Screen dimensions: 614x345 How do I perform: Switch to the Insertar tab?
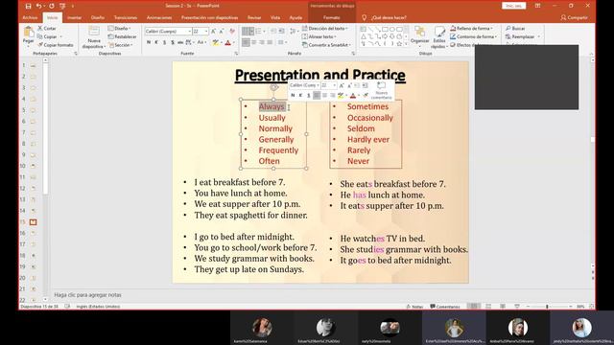click(75, 17)
